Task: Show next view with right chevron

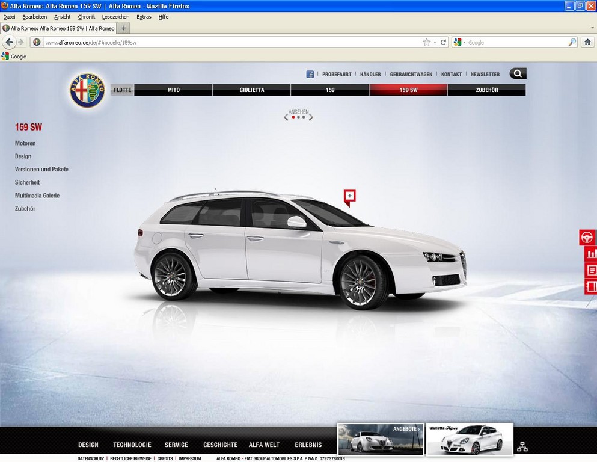Action: 311,117
